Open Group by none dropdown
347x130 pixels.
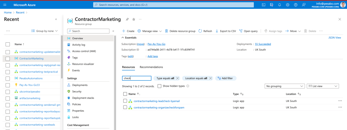44,31
